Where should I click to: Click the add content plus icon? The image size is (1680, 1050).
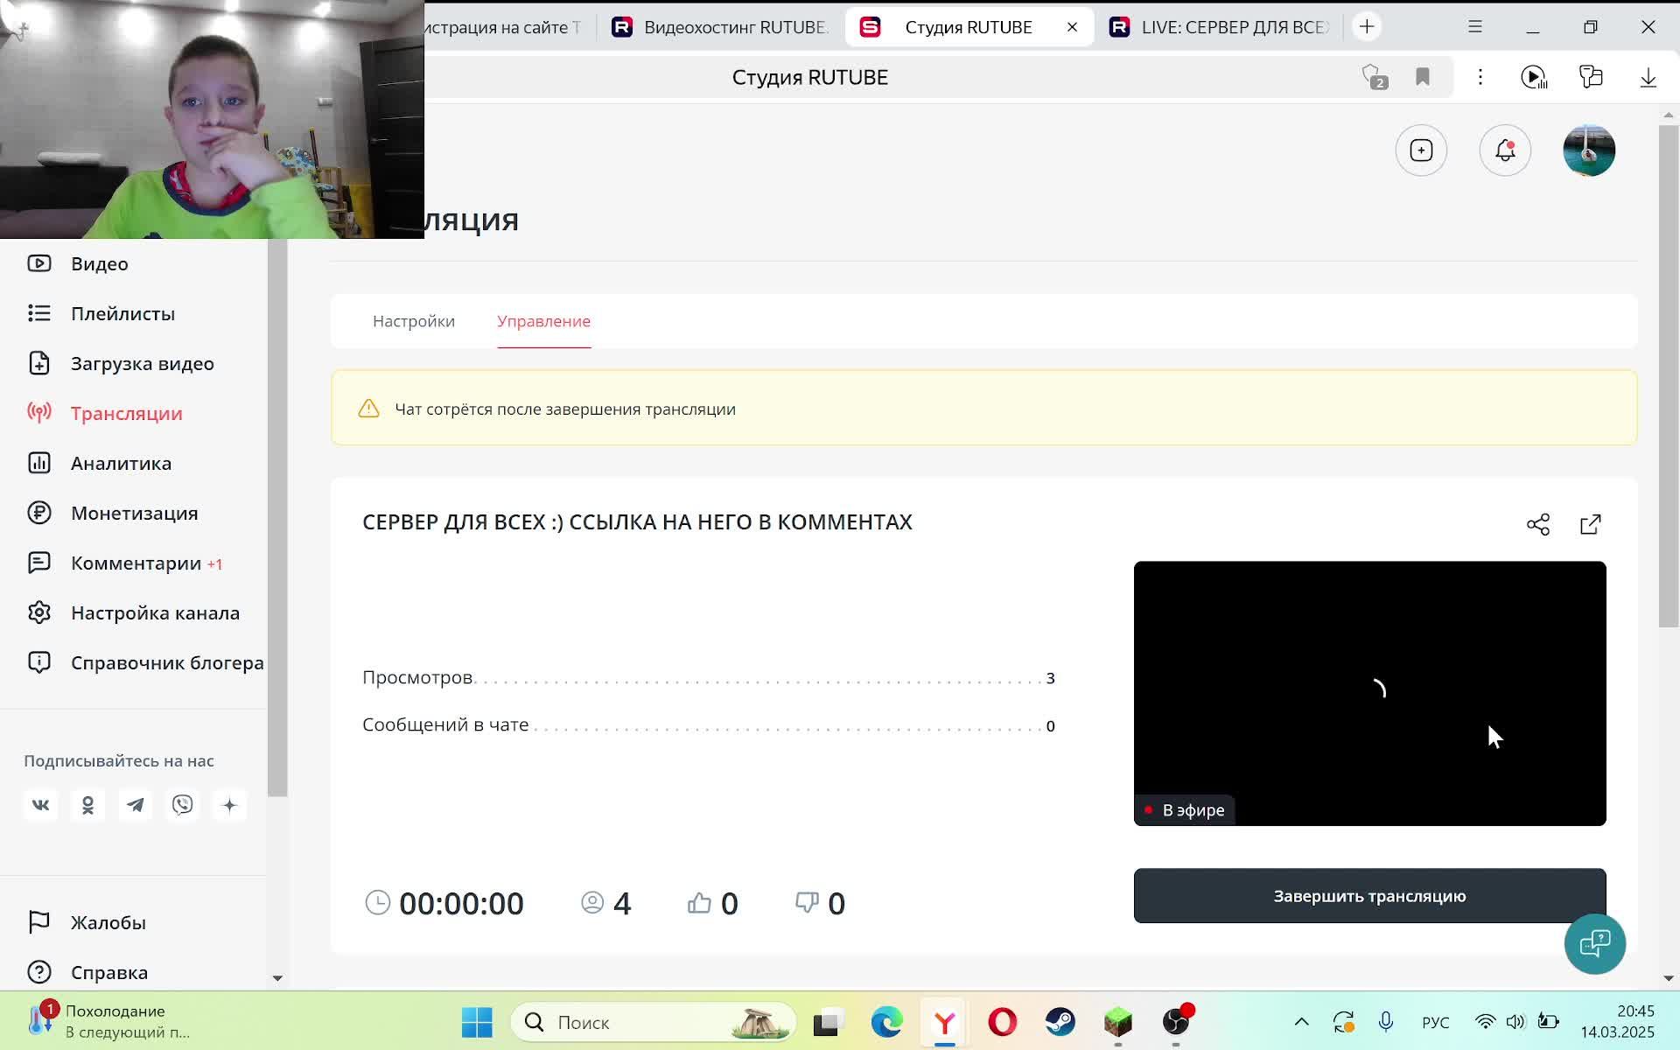coord(1421,150)
